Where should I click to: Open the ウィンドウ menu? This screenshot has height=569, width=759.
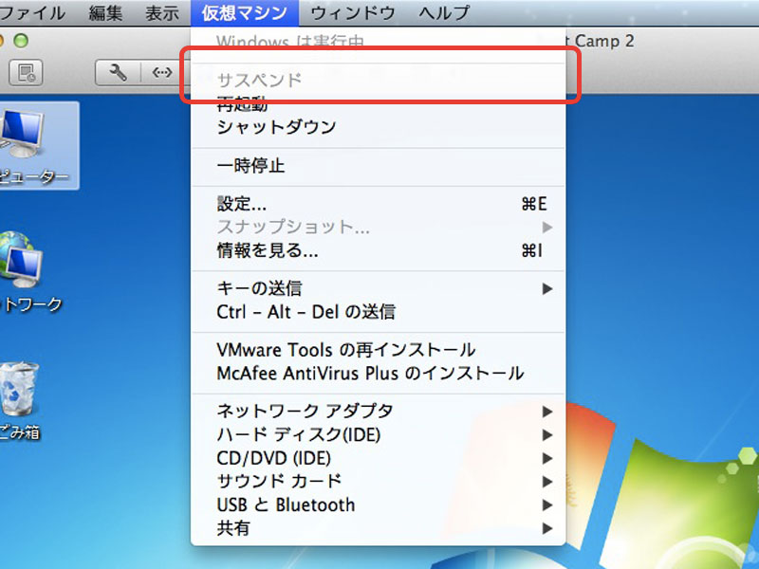click(353, 12)
